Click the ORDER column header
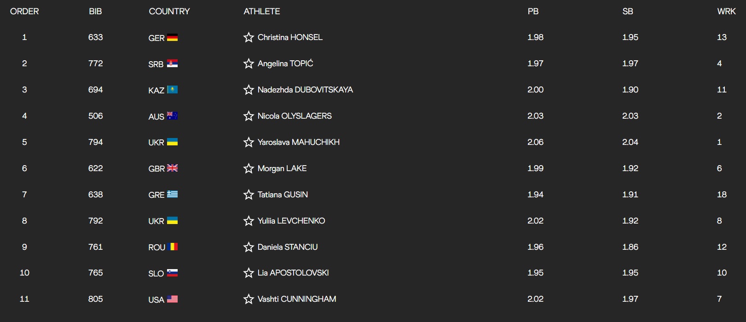The height and width of the screenshot is (322, 746). tap(24, 11)
